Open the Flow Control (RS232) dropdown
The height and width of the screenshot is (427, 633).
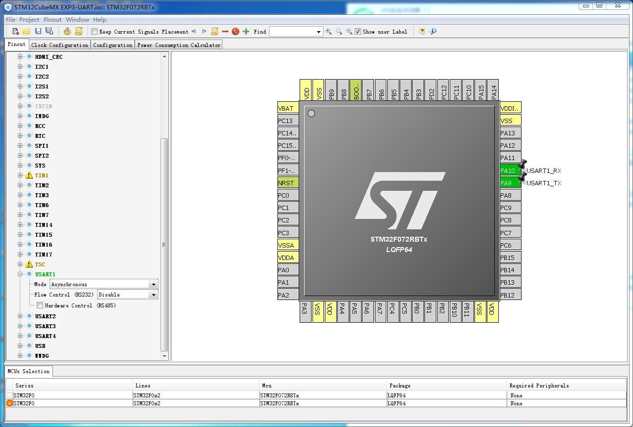point(154,295)
